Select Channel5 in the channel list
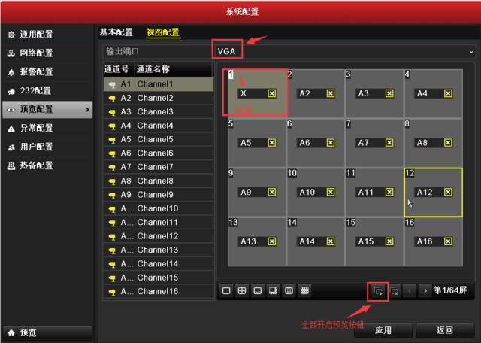481x343 pixels. point(155,139)
